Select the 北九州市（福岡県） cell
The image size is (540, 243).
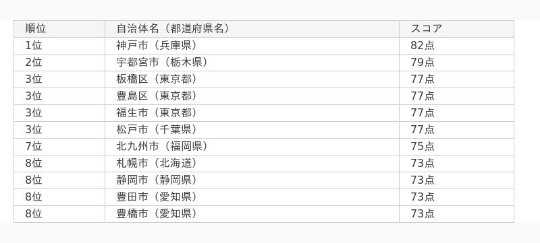(252, 147)
